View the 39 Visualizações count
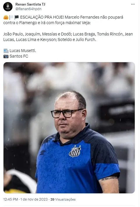 63,199
